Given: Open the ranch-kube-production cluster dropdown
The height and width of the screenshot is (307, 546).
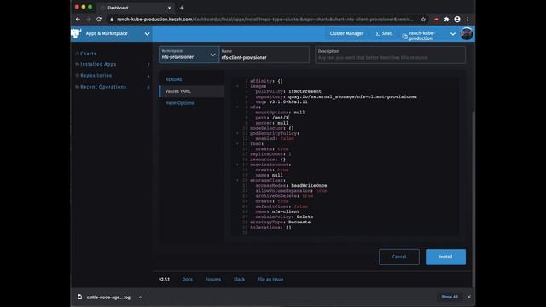Looking at the screenshot, I should click(453, 34).
